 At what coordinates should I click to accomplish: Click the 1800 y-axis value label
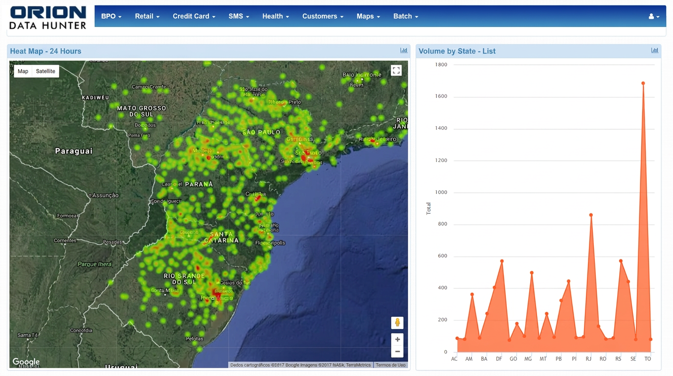coord(441,65)
